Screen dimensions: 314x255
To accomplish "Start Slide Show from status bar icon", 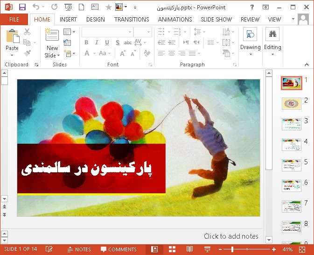I will point(207,249).
